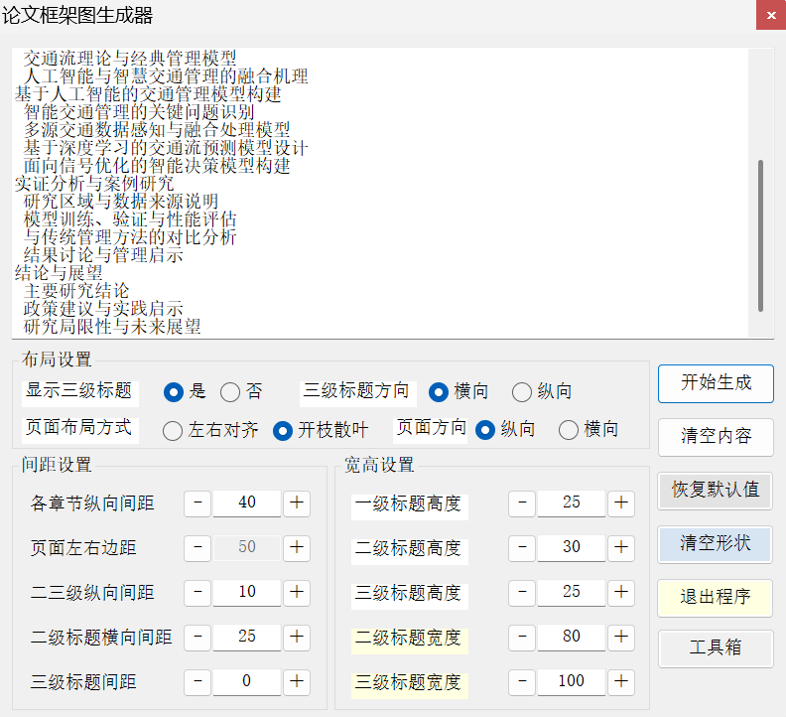
Task: Increase 二三级纵向间距 value
Action: click(296, 592)
